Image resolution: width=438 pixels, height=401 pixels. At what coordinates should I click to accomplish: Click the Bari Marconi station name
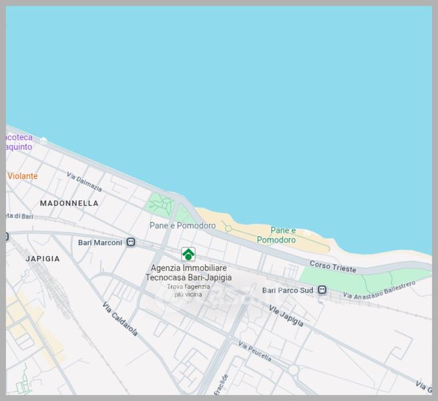(x=100, y=243)
